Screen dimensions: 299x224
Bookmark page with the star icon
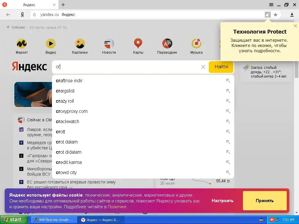coord(275,15)
